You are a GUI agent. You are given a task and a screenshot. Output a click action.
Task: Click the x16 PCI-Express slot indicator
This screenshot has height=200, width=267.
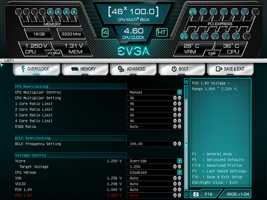coord(193,12)
